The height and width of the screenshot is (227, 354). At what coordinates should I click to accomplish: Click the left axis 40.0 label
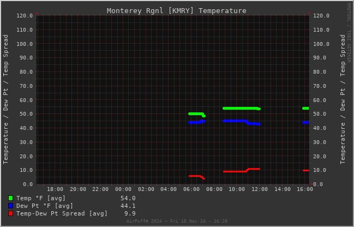tap(26, 128)
